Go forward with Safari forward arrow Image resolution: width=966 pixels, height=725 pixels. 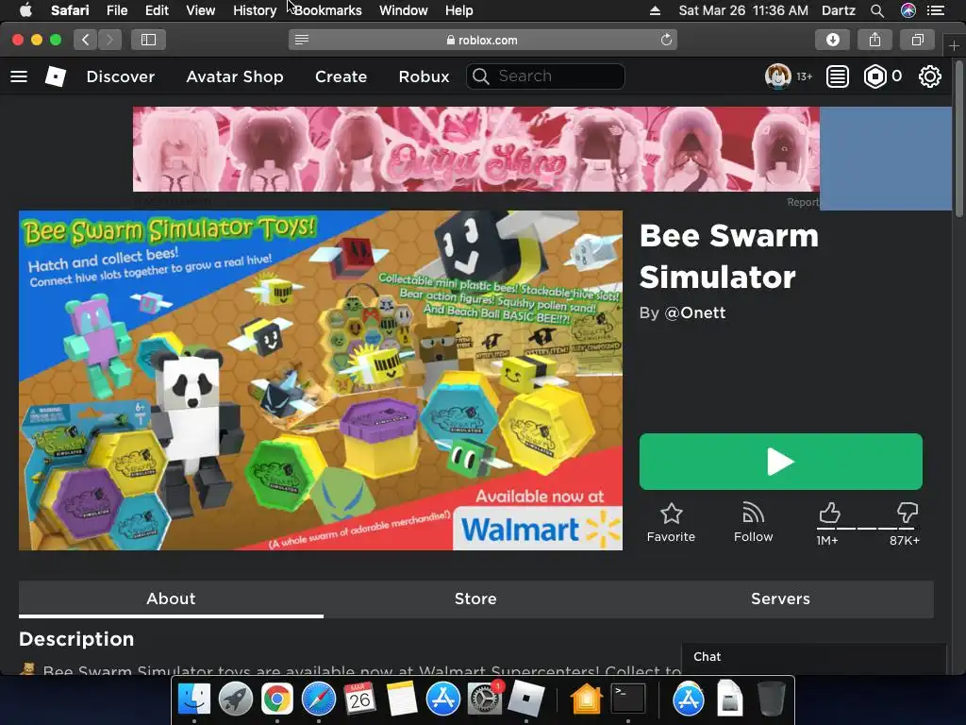tap(109, 40)
